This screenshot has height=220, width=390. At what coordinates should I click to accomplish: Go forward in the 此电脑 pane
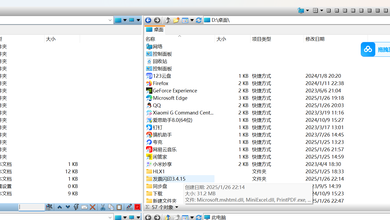[x=157, y=217]
